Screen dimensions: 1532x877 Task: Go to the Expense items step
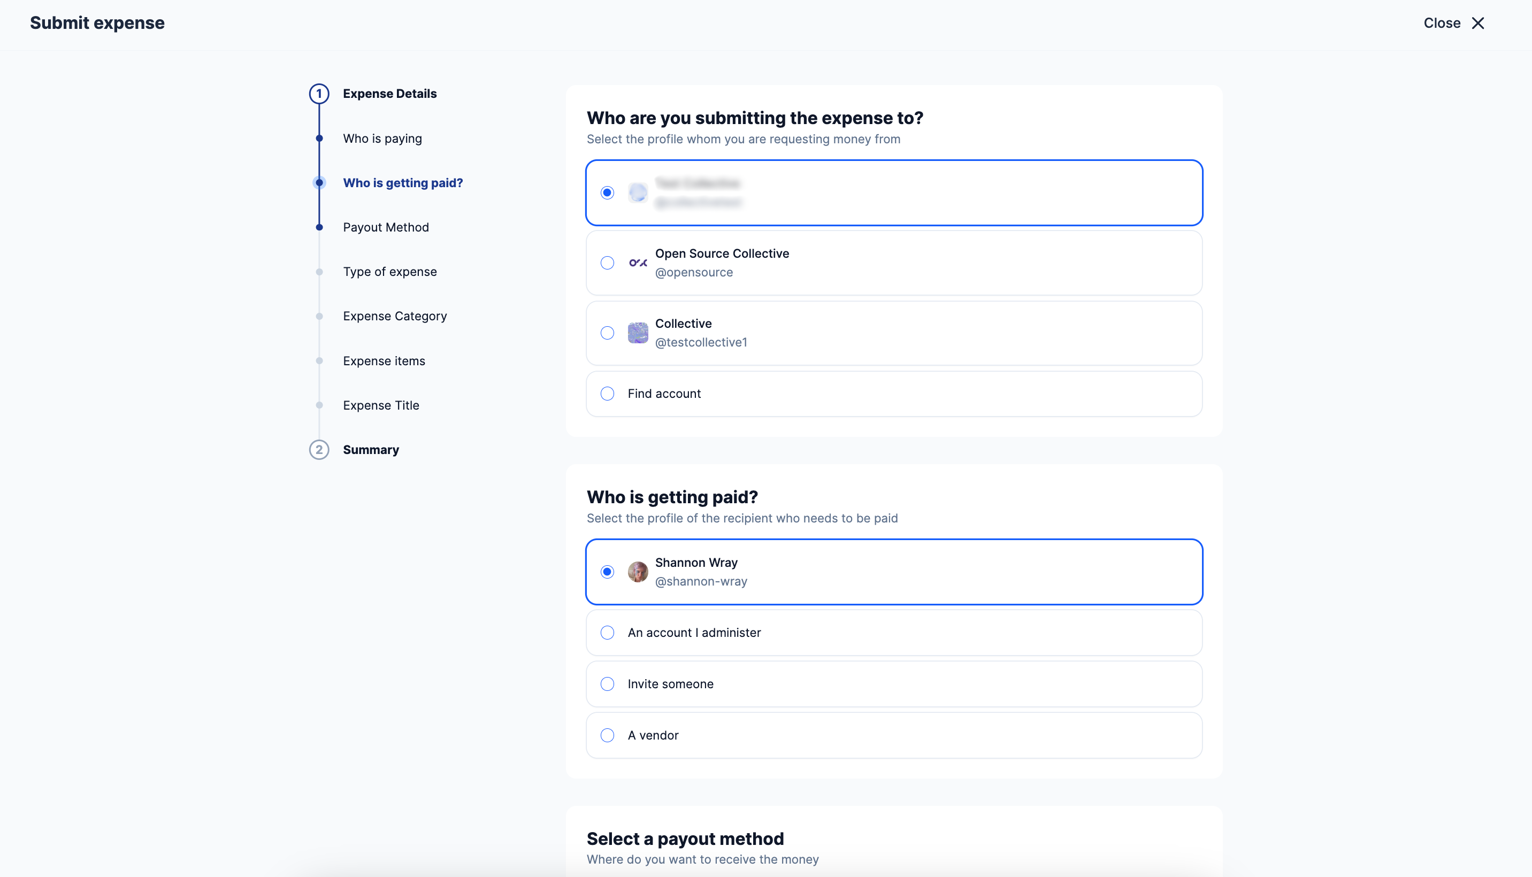tap(384, 361)
